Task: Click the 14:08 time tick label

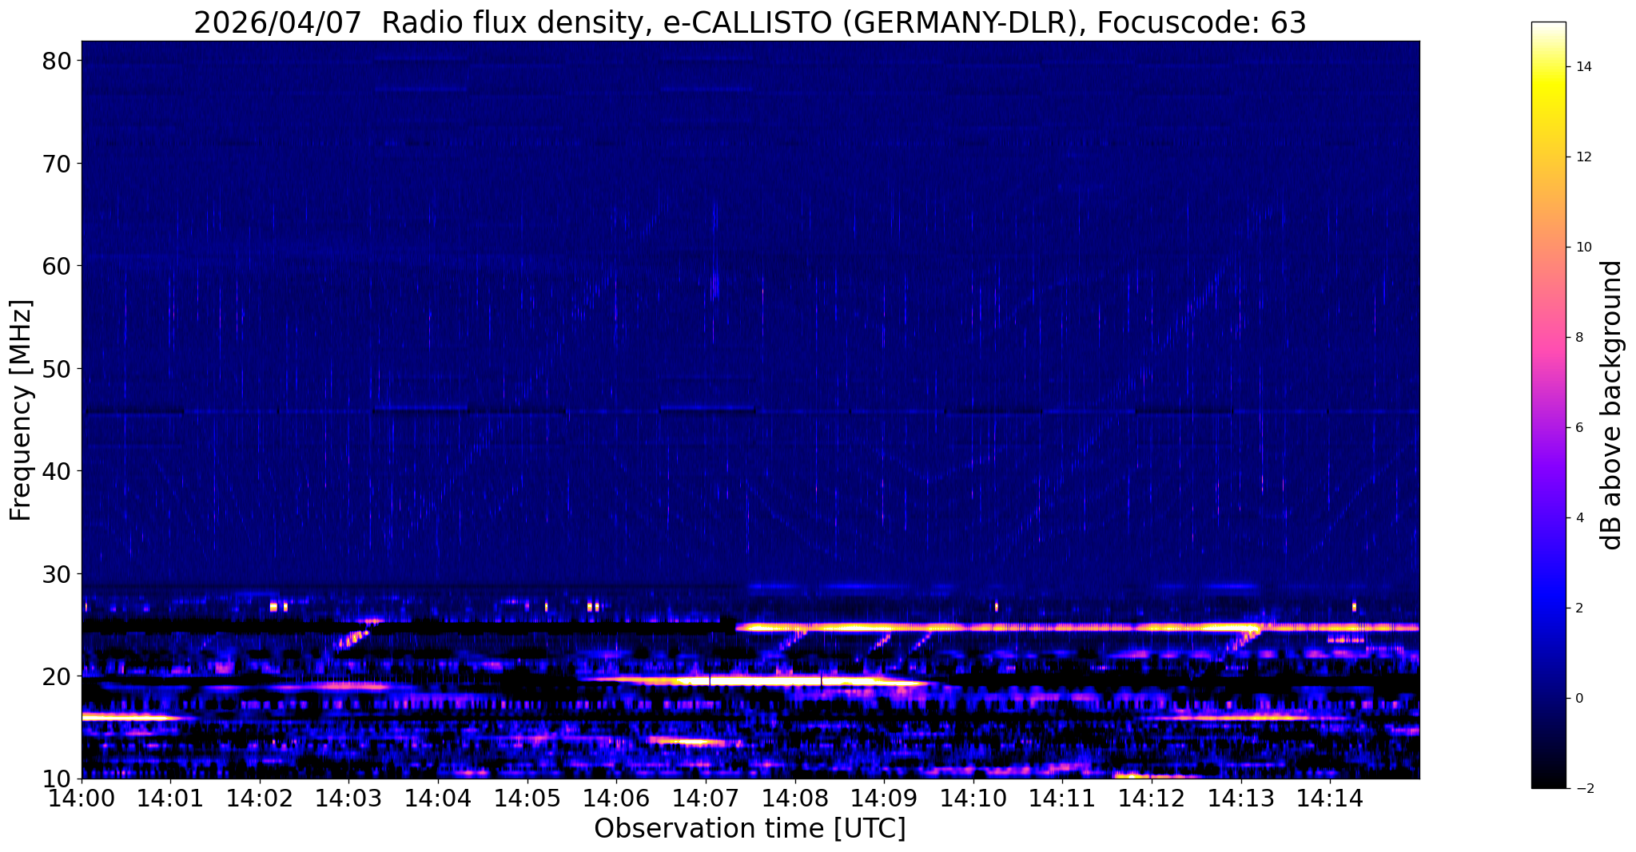Action: pos(794,797)
